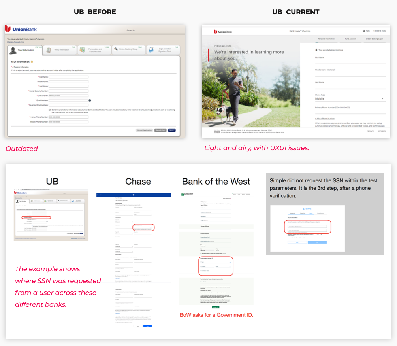Click the Home Phone Number field

click(x=69, y=117)
